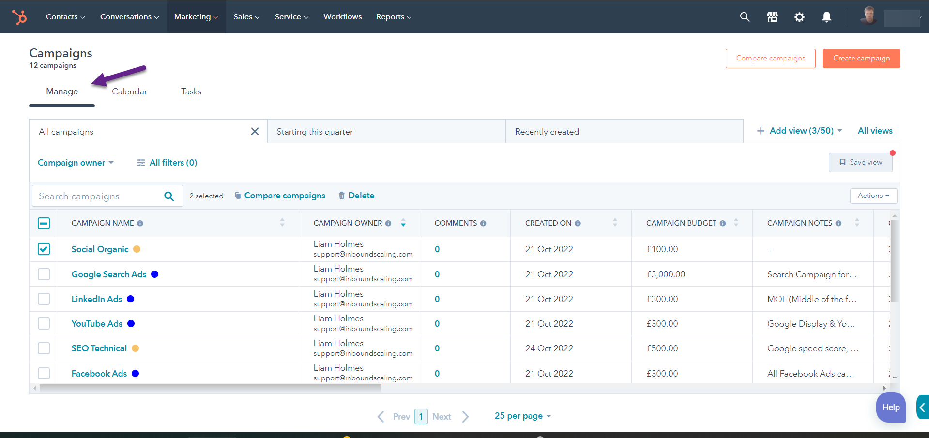Screen dimensions: 929x438
Task: Click the HubSpot sprocket logo
Action: click(x=19, y=17)
